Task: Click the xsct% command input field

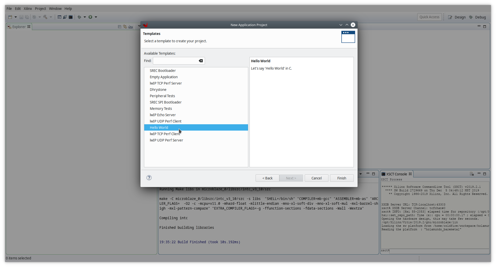Action: [439, 251]
